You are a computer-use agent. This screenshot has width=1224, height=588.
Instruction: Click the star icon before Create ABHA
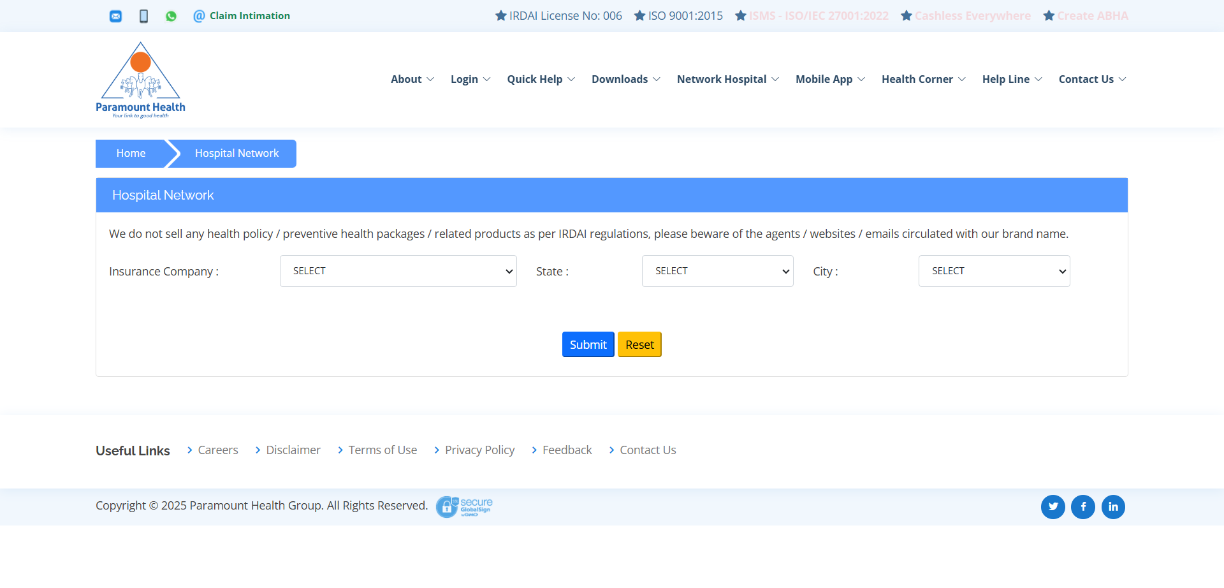(1049, 15)
